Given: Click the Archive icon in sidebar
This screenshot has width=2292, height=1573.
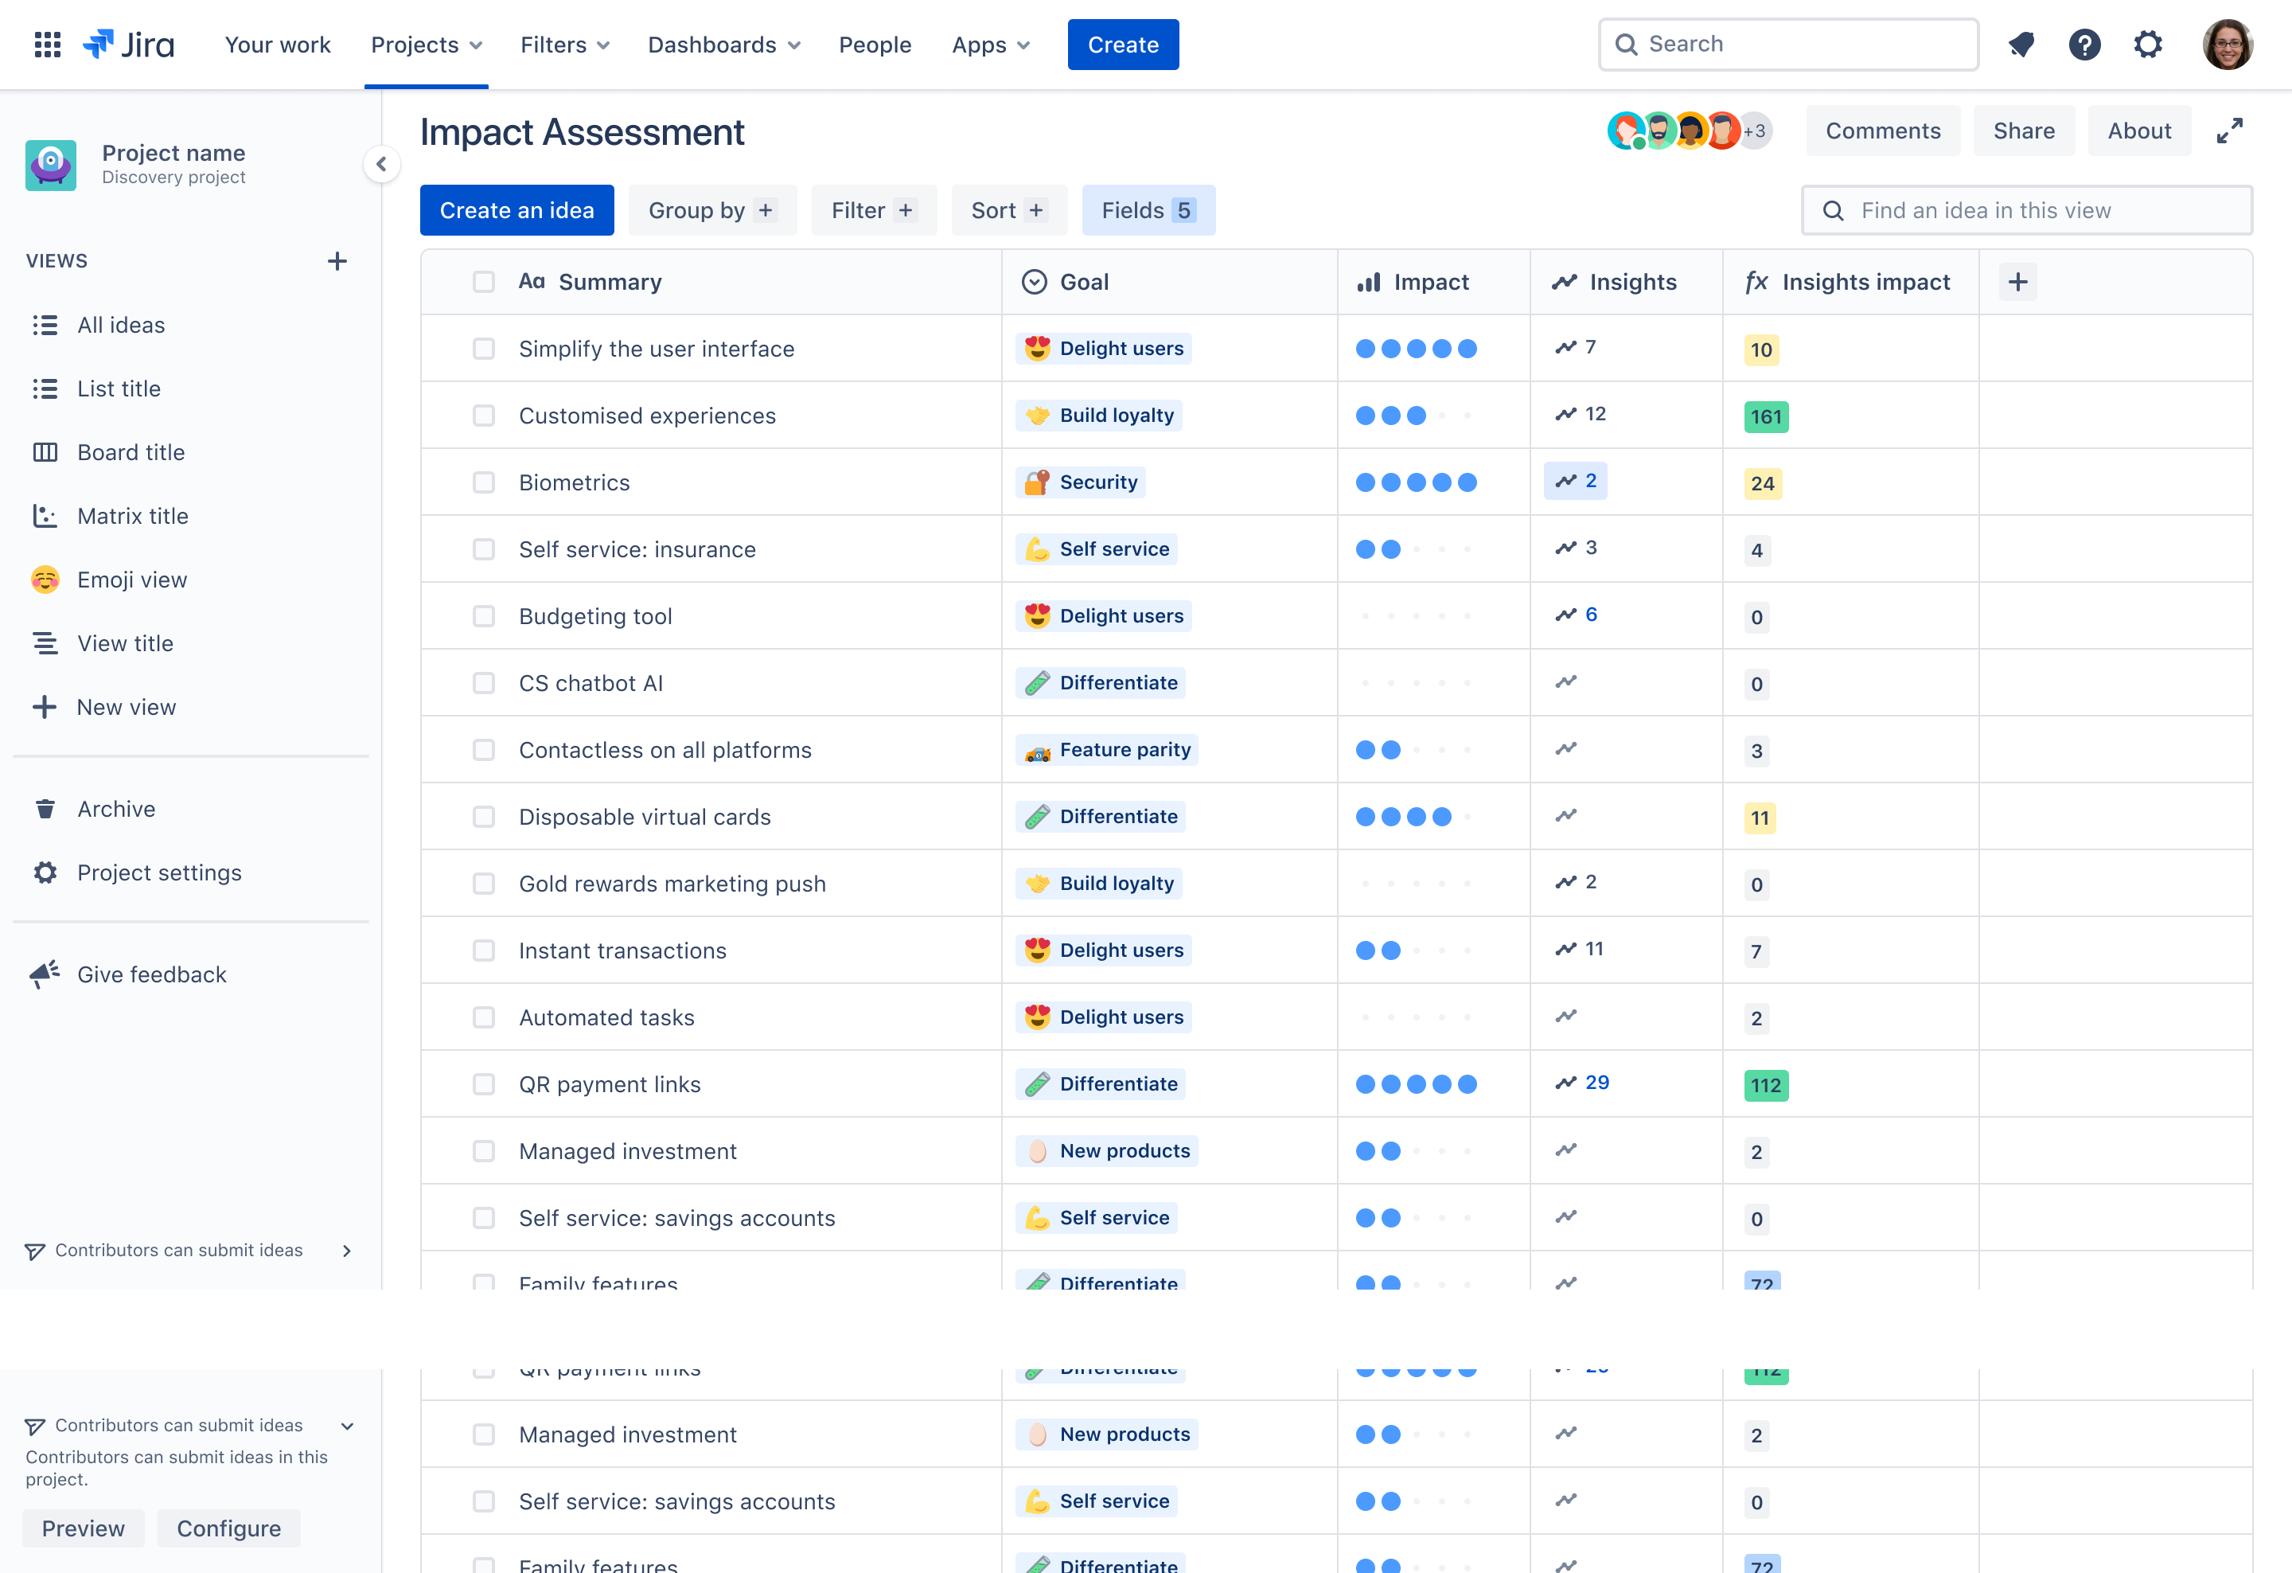Looking at the screenshot, I should pyautogui.click(x=45, y=808).
